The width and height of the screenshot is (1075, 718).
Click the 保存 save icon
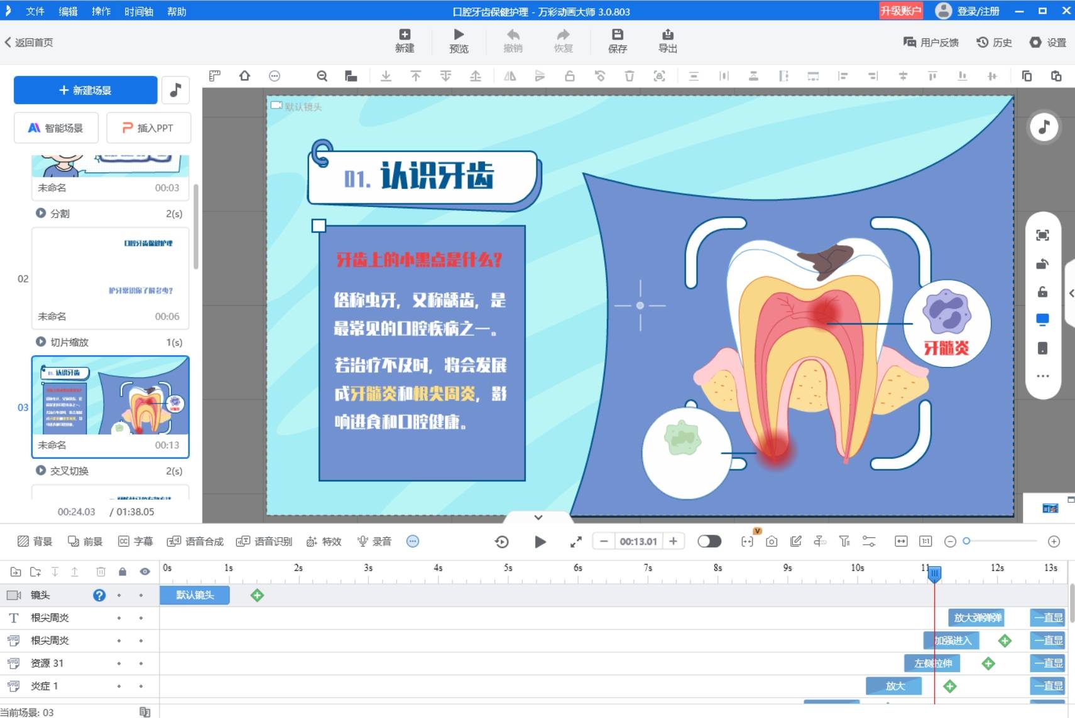[617, 35]
